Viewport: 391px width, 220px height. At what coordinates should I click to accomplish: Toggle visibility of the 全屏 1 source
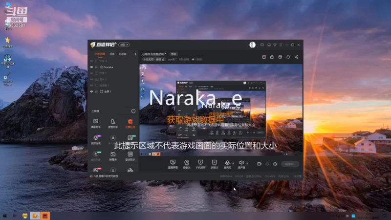pos(91,91)
